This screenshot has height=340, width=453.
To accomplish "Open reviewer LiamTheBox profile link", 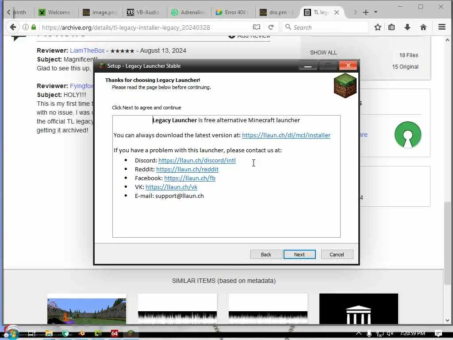I will coord(87,50).
